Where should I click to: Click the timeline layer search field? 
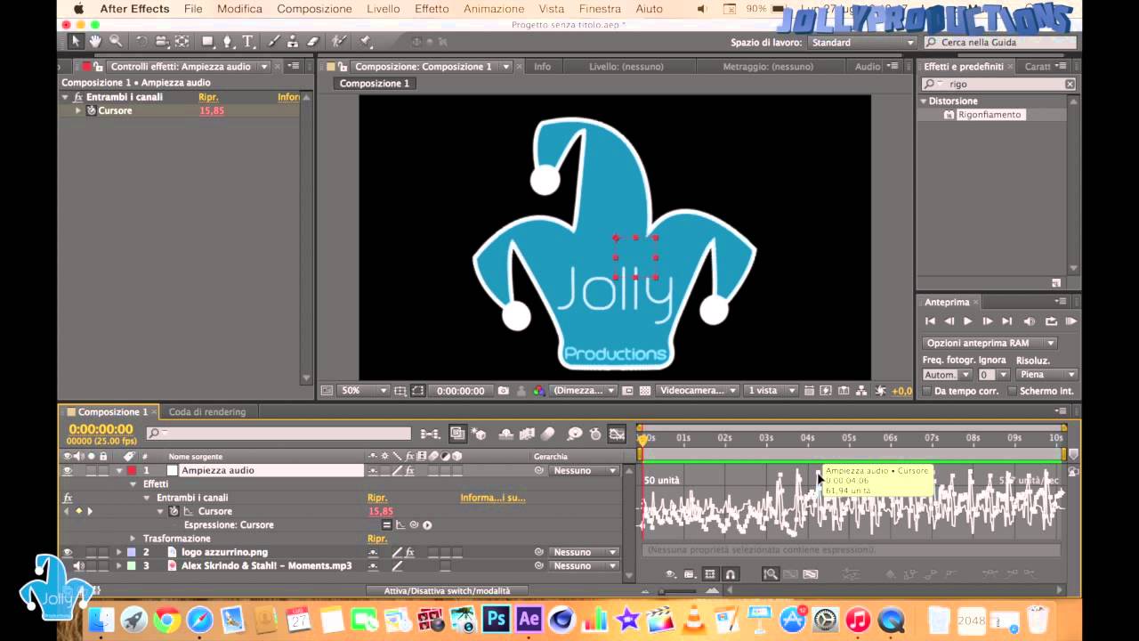279,434
